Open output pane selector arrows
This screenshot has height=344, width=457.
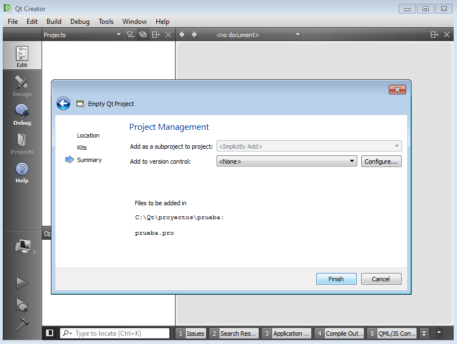click(x=424, y=333)
